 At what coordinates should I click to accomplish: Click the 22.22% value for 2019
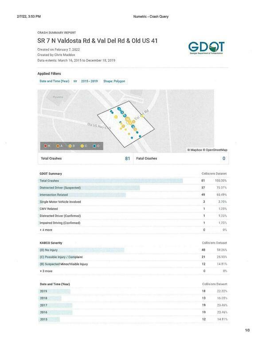tap(222, 291)
